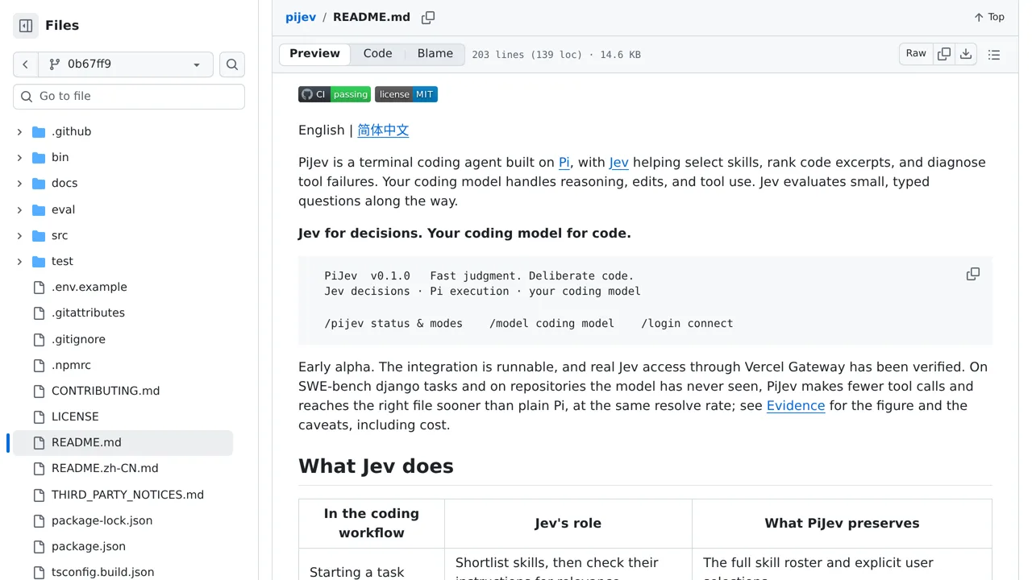Expand the bin folder chevron
This screenshot has height=580, width=1032.
[x=19, y=157]
